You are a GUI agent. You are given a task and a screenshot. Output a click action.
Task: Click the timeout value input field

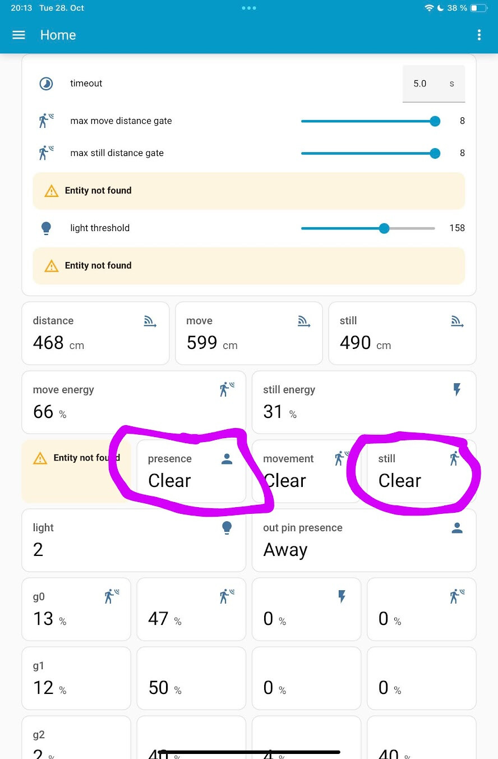tap(421, 84)
